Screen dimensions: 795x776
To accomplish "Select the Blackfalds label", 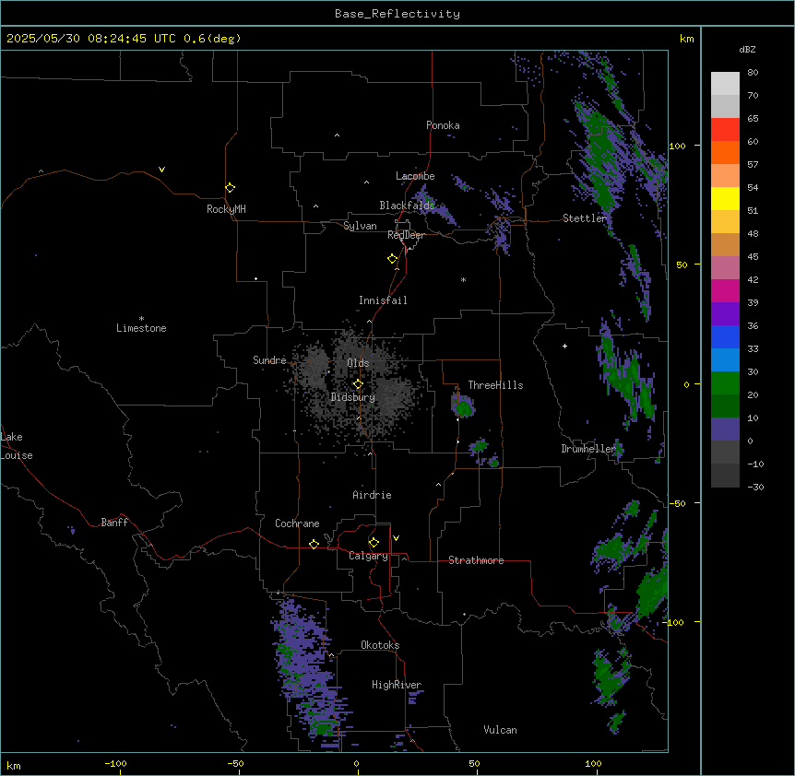I will (x=407, y=206).
